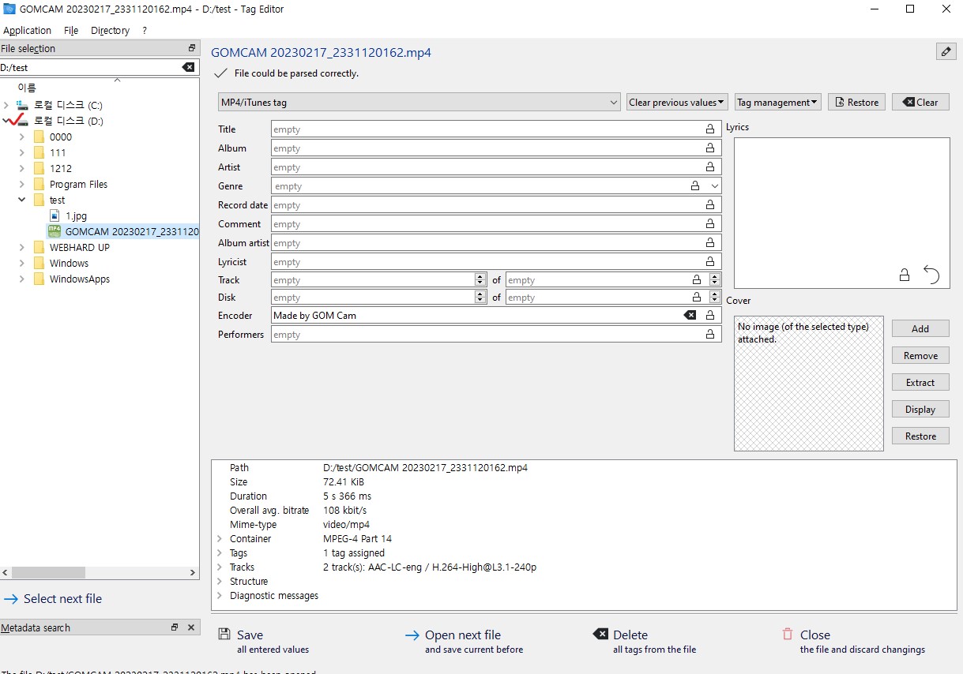This screenshot has width=963, height=674.
Task: Open Tag management dropdown
Action: pyautogui.click(x=778, y=102)
